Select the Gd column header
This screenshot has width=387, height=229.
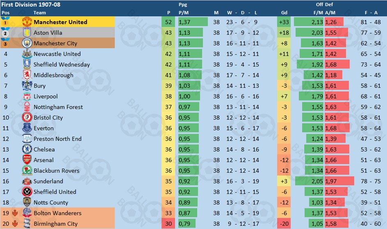coord(284,13)
